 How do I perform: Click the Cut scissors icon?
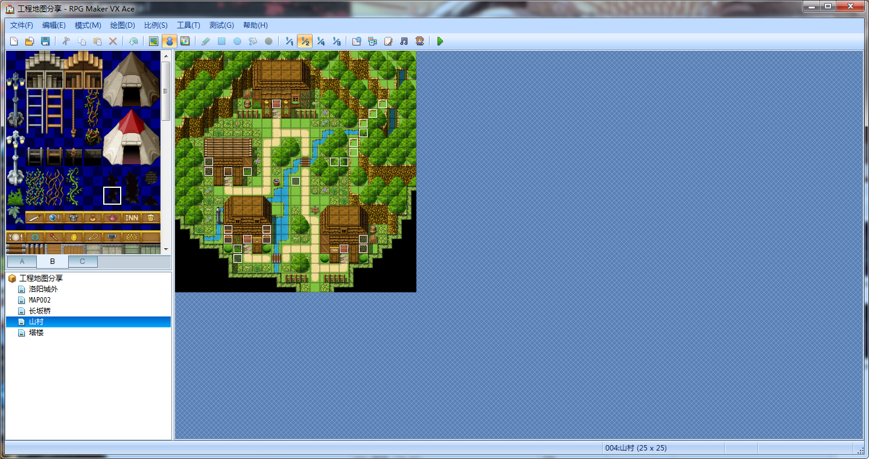[x=66, y=41]
